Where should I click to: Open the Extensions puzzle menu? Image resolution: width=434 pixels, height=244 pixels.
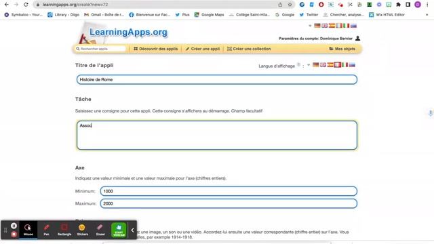[398, 5]
